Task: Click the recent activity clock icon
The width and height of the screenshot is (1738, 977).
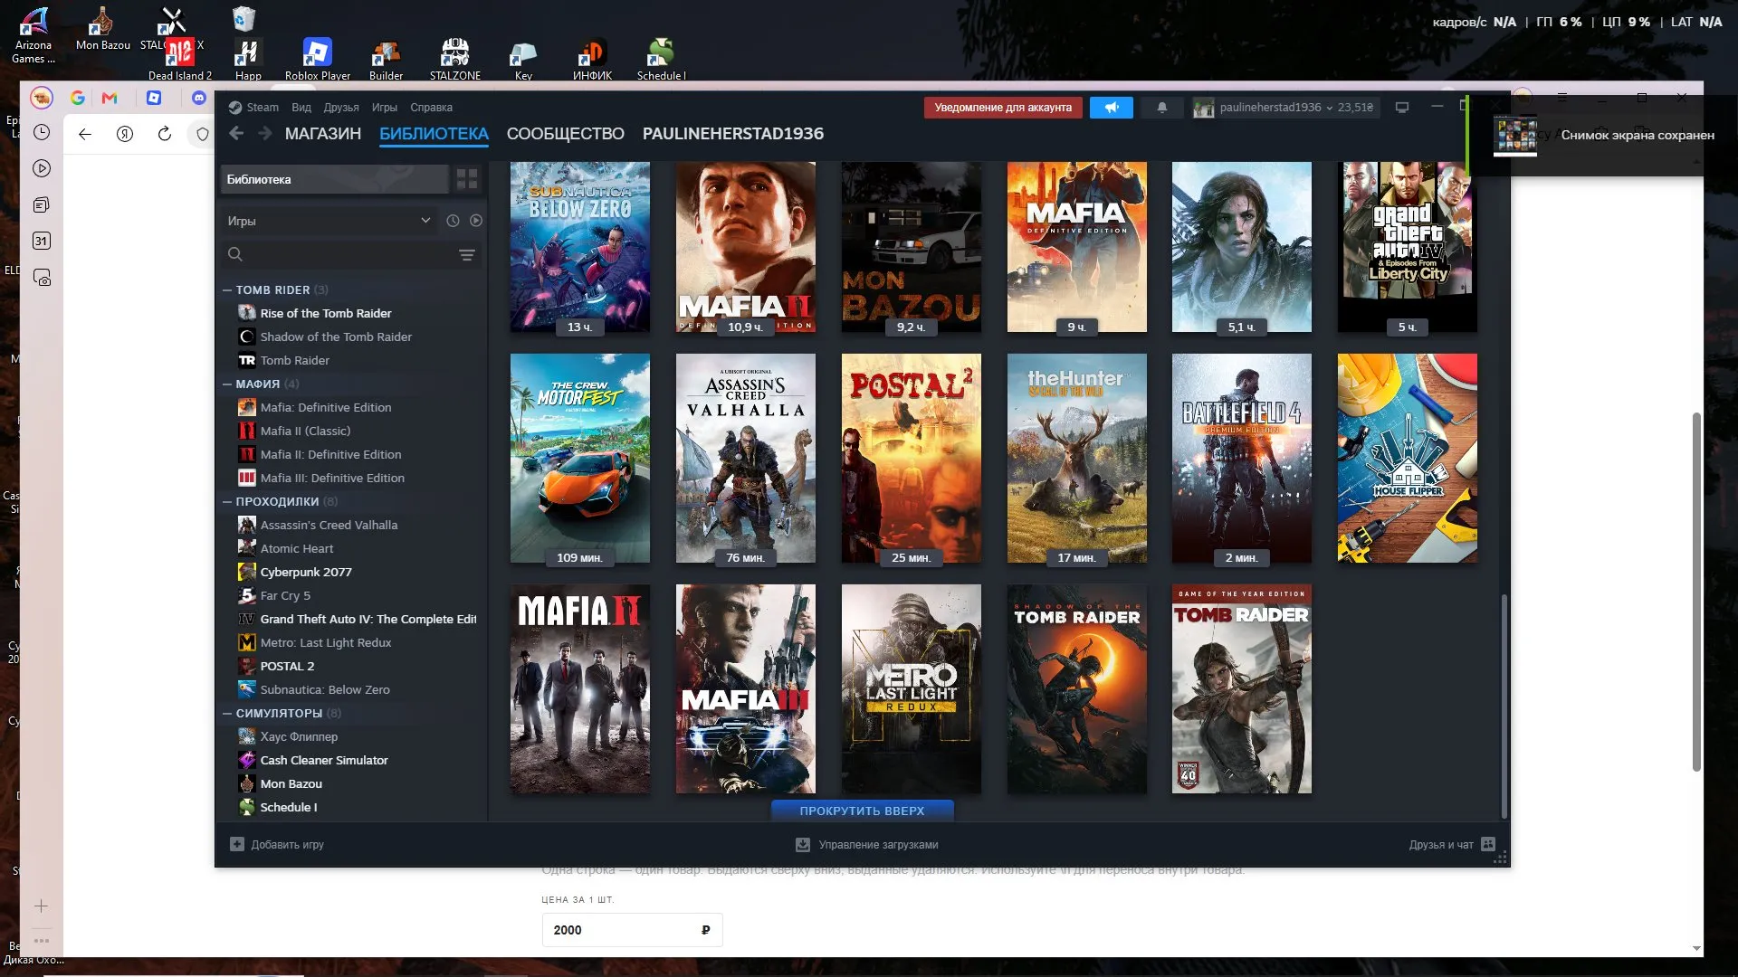Action: point(453,221)
